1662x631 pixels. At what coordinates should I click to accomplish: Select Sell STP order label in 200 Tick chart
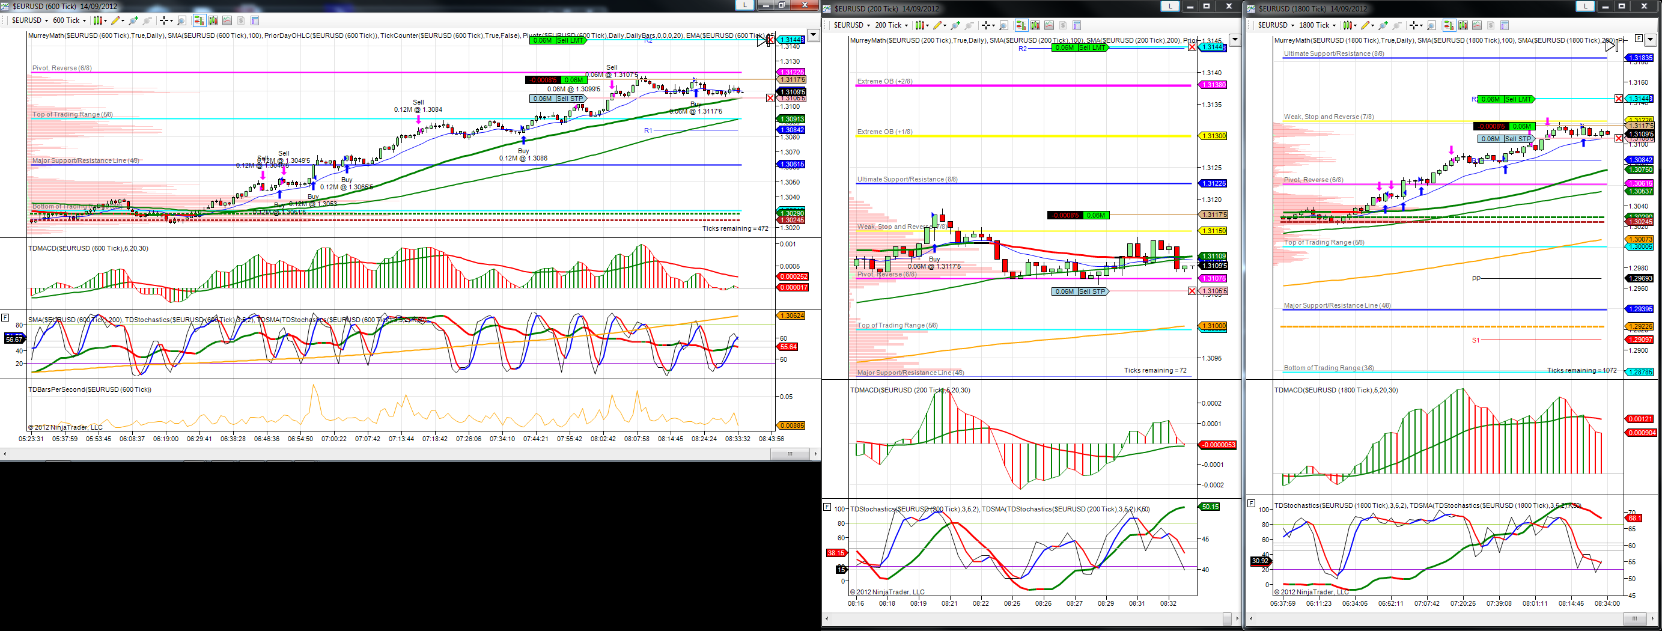[1080, 291]
